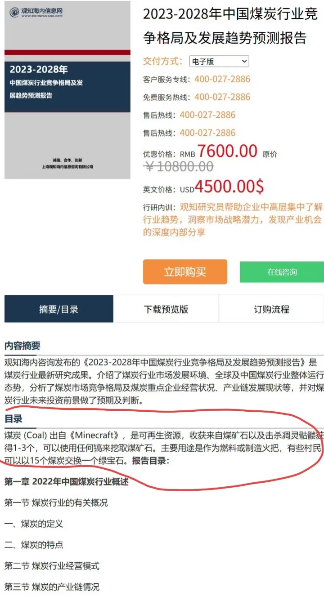
Task: Click the first 售后热线 phone number
Action: tap(207, 115)
